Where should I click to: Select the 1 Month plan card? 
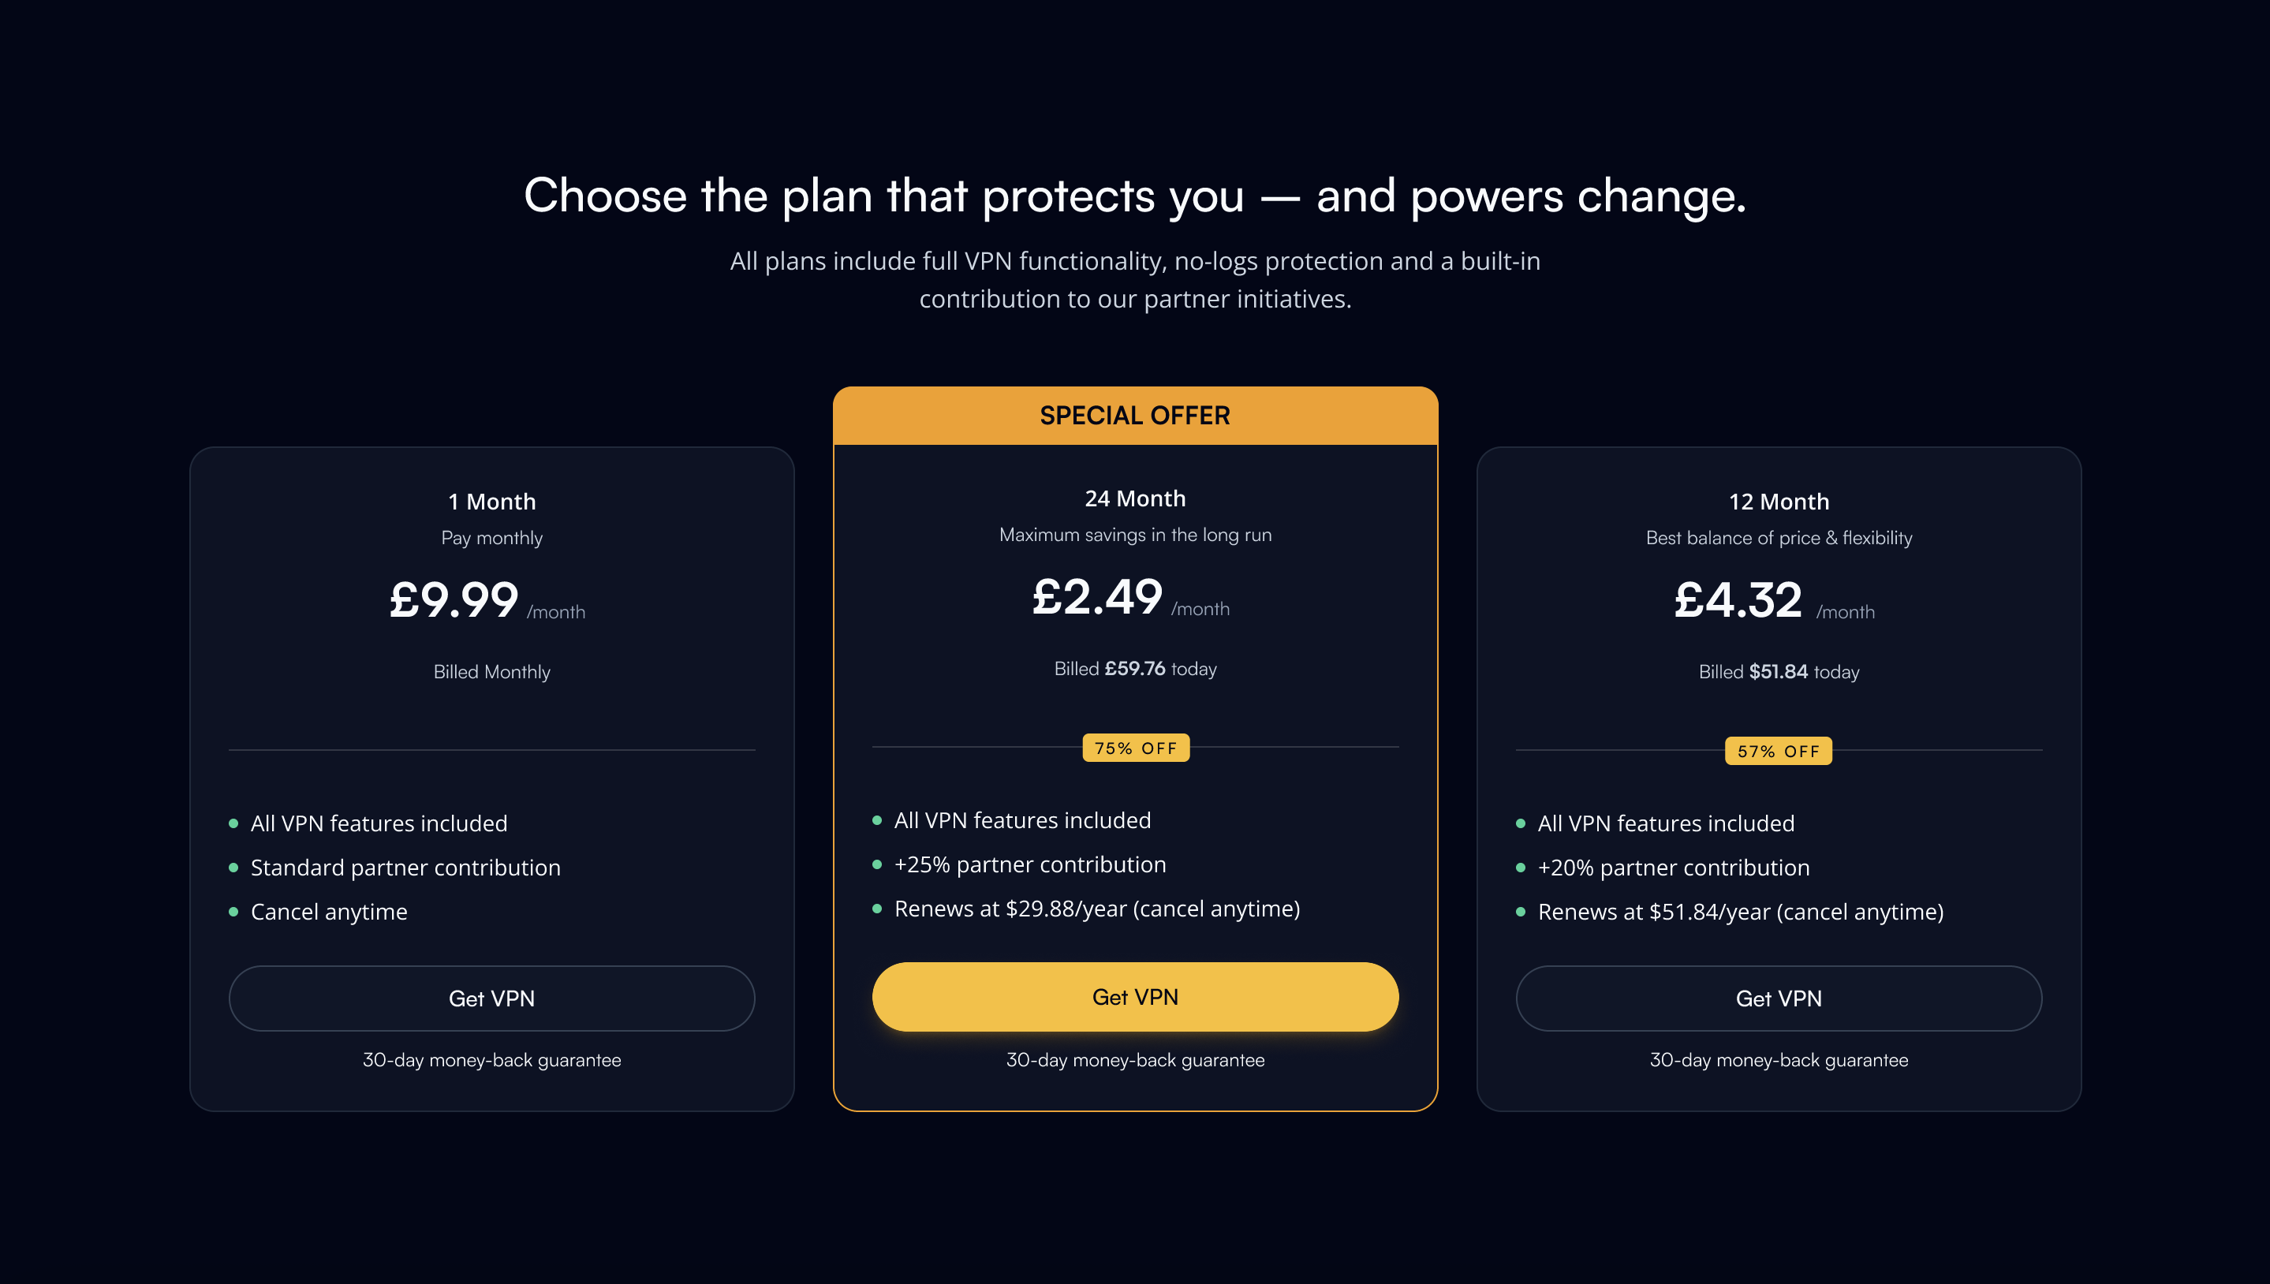click(x=491, y=776)
